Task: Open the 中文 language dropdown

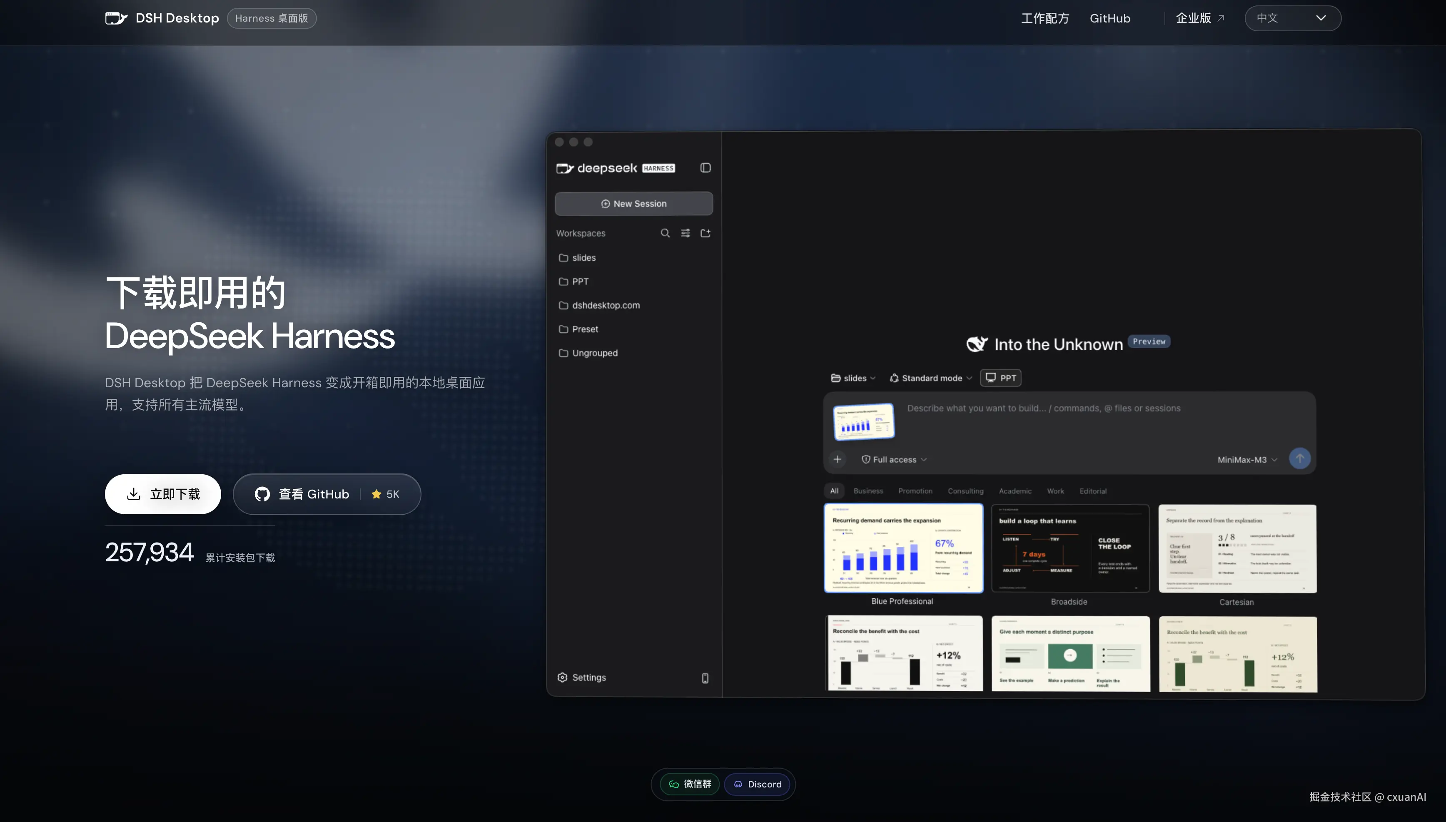Action: click(1293, 18)
